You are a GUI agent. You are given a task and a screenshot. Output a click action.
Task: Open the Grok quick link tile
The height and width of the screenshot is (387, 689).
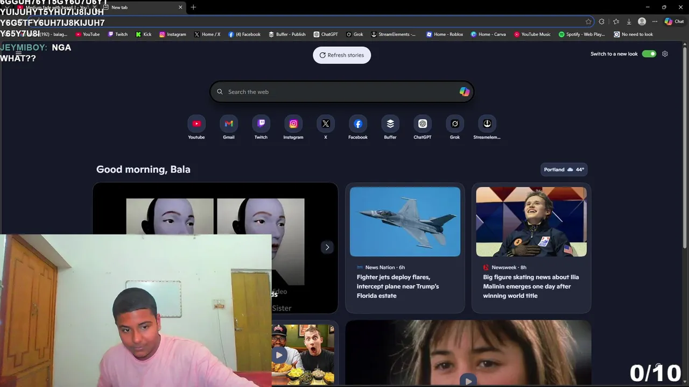[x=455, y=128]
